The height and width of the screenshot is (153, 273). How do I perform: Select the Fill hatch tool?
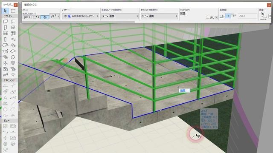pos(6,104)
